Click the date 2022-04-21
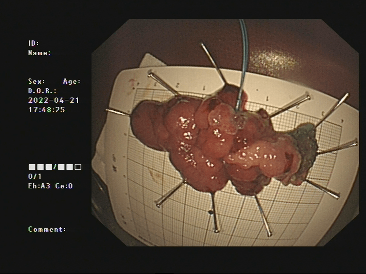 point(54,100)
